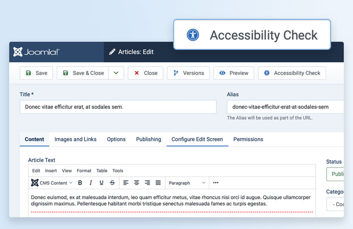This screenshot has height=229, width=353.
Task: Click the floppy icon on Save & Close
Action: click(x=66, y=73)
